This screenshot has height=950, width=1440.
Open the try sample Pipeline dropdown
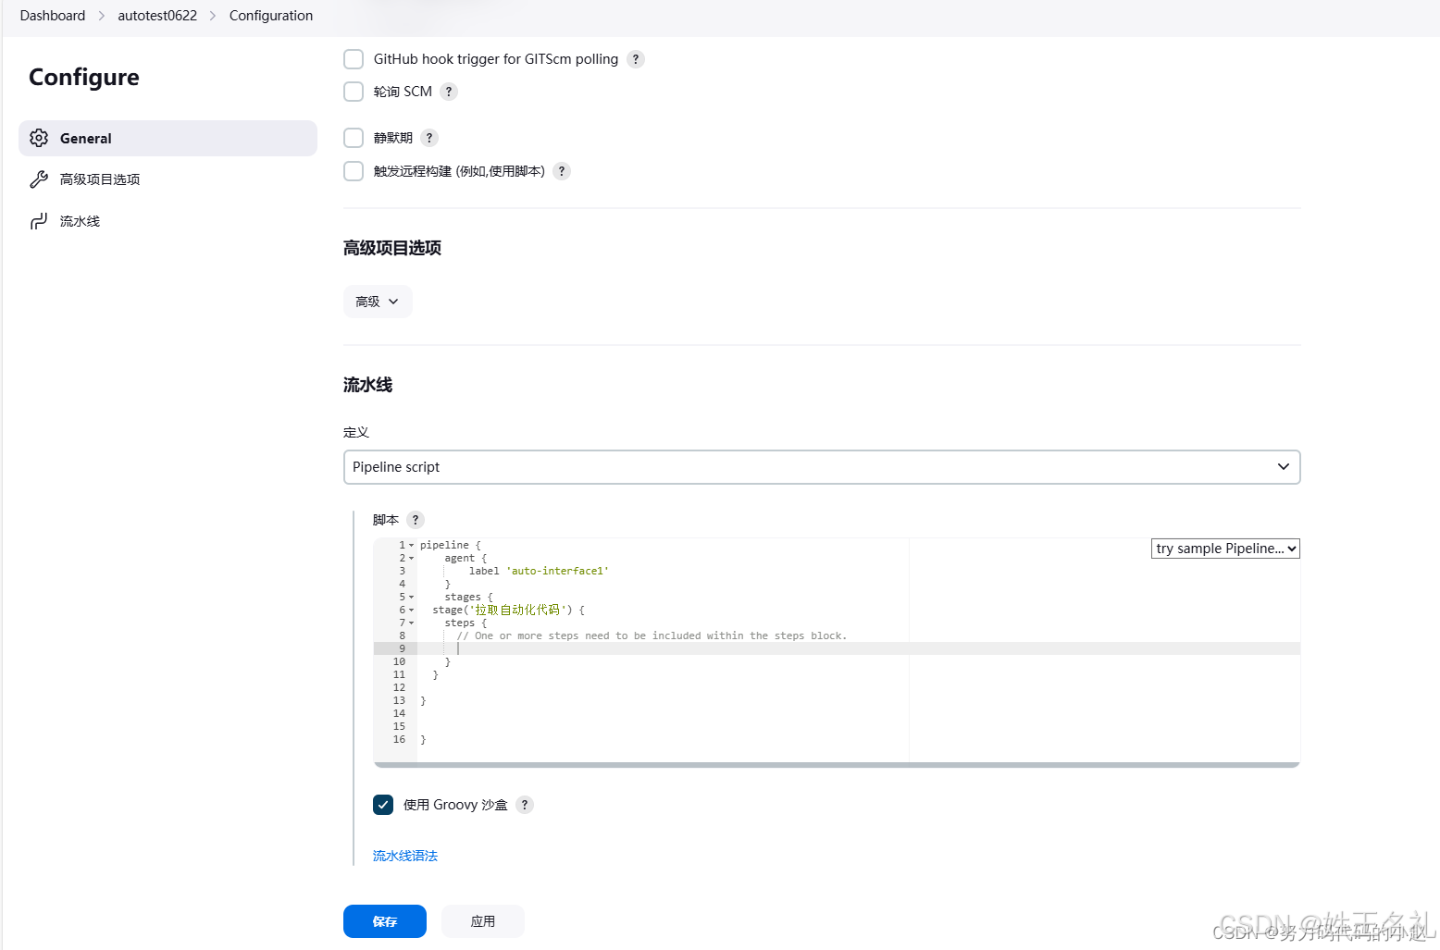(x=1225, y=549)
